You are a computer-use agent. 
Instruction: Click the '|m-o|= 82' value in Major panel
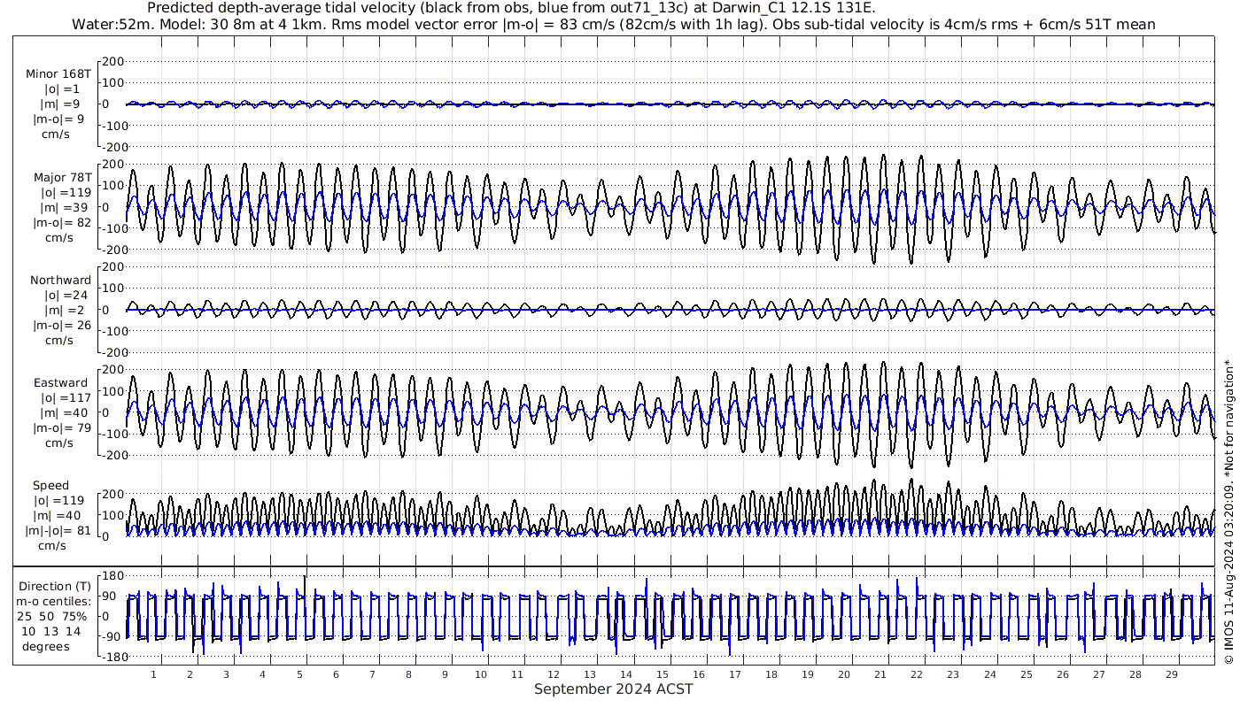pyautogui.click(x=62, y=222)
